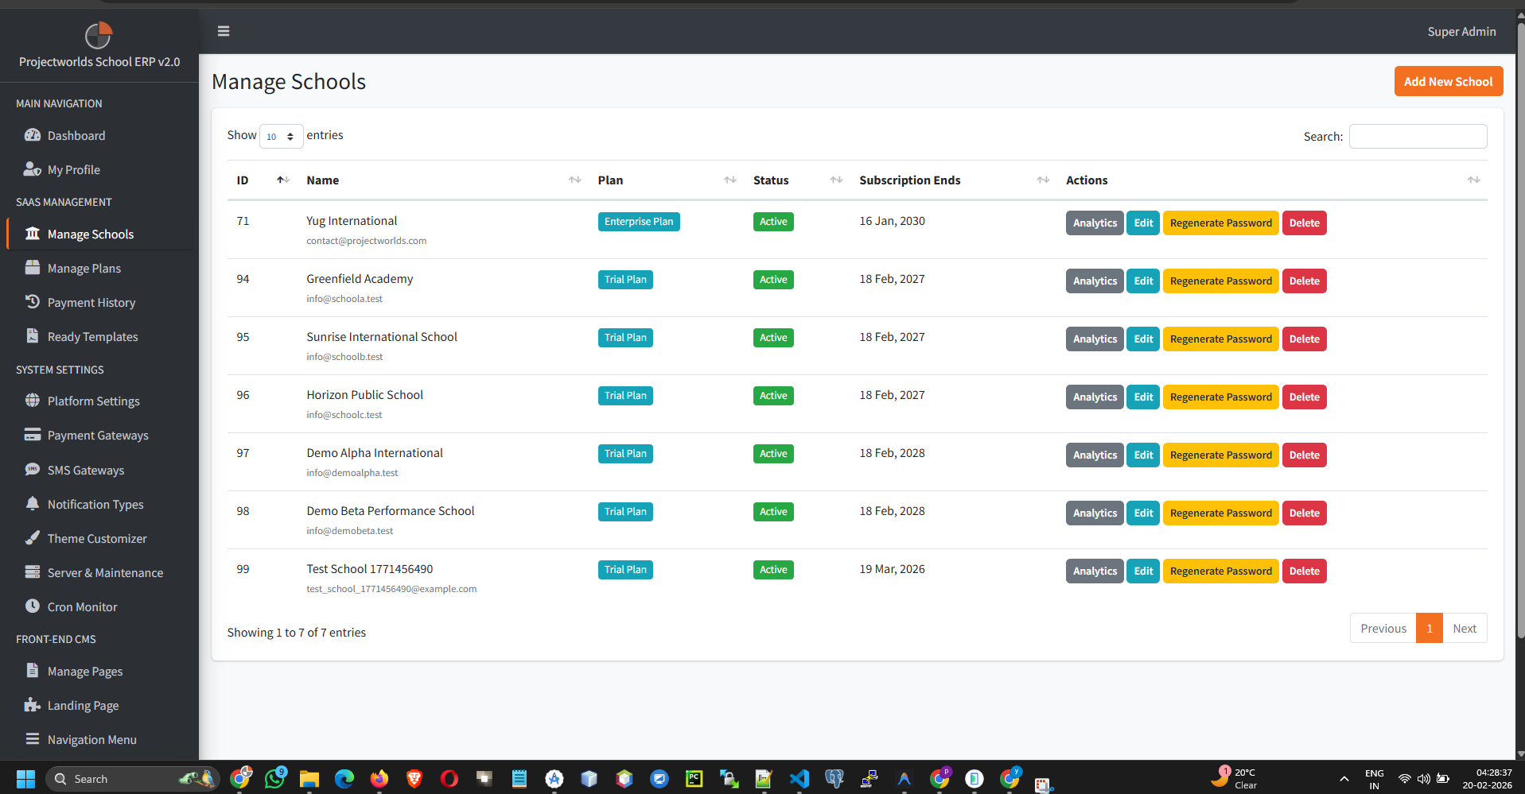
Task: Open the Cron Monitor
Action: [80, 606]
